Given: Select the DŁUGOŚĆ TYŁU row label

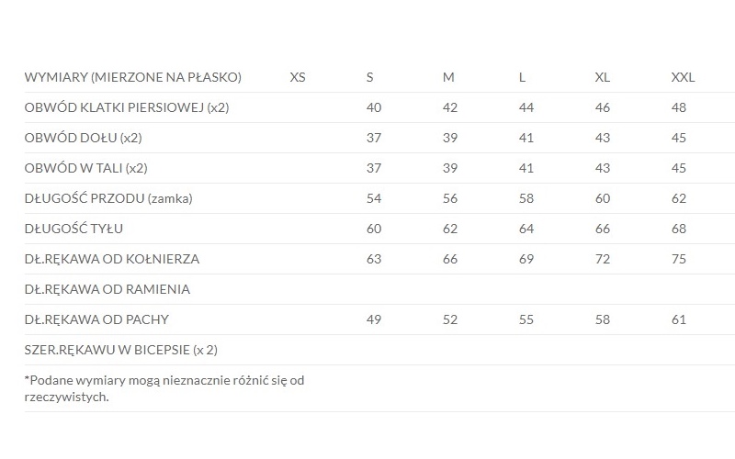Looking at the screenshot, I should (x=73, y=229).
